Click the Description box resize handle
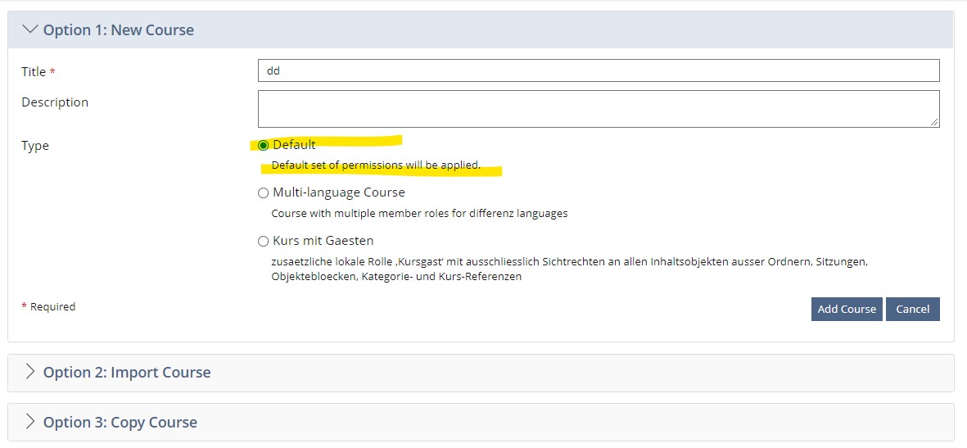 click(934, 122)
